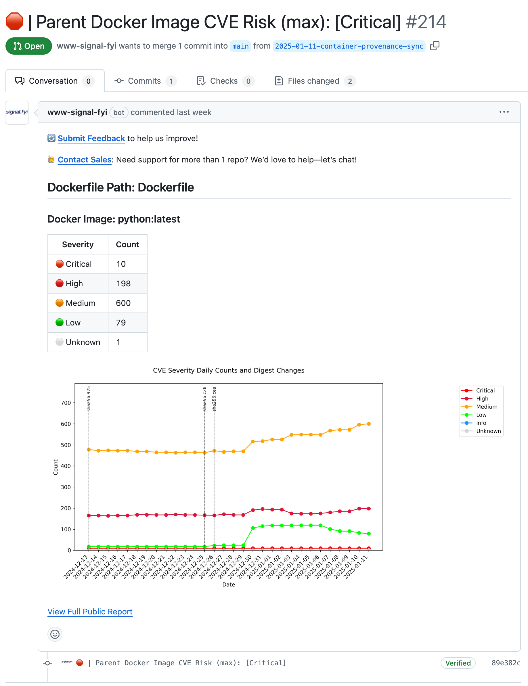Open commit hash 89e382c
This screenshot has width=528, height=686.
(x=506, y=663)
